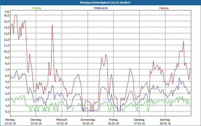
Task: Select the 25.02.16 date label
Action: [x=88, y=123]
